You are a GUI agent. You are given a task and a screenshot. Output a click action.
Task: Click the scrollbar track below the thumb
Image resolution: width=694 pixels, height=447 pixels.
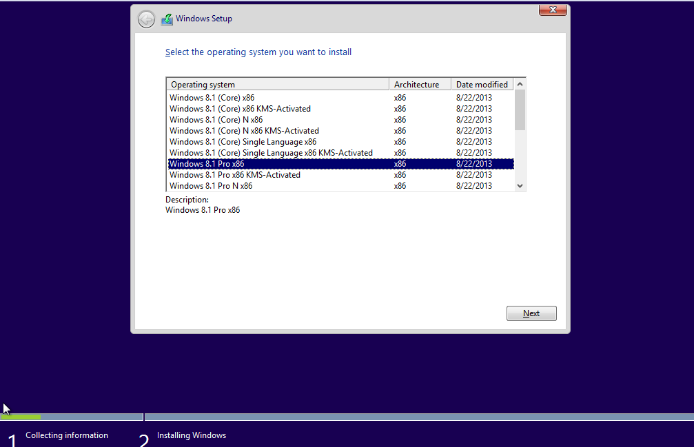tap(520, 156)
